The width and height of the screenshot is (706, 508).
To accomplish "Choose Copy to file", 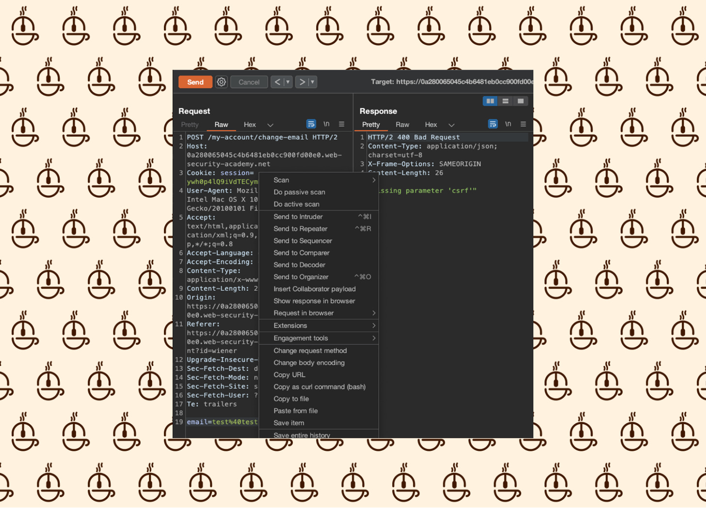I will 319,399.
